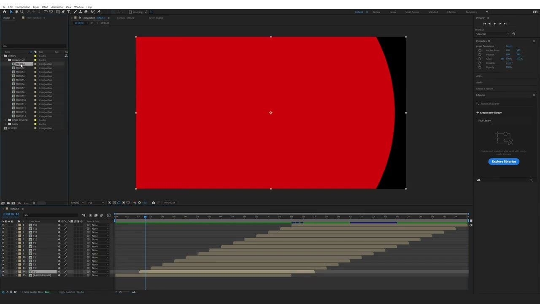Pick the Zoom tool
This screenshot has height=304, width=540.
[x=22, y=12]
